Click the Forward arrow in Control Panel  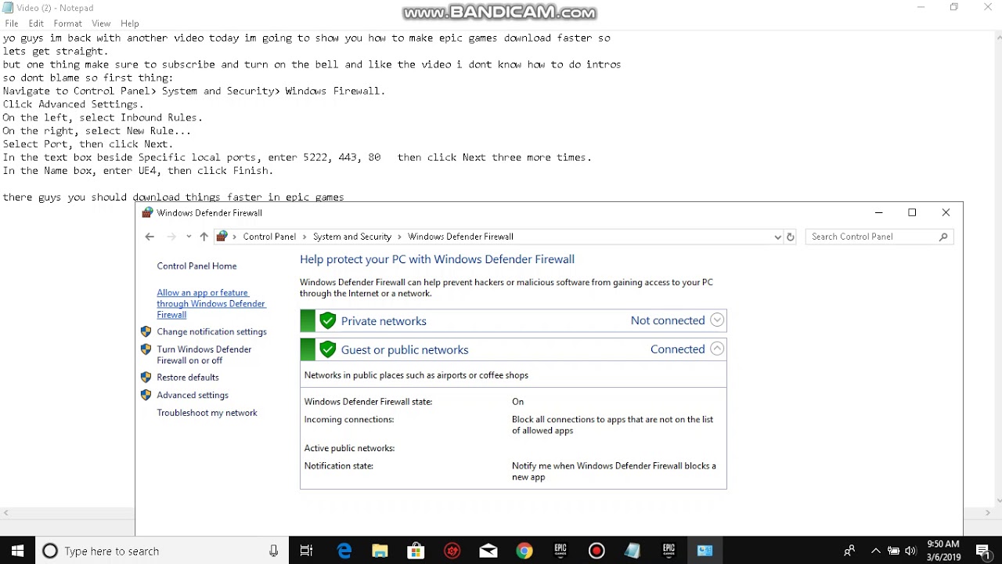(x=171, y=237)
